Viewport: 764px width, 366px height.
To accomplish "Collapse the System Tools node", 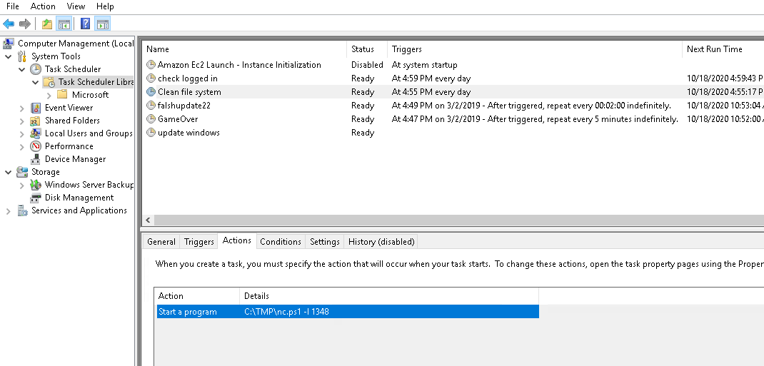I will (x=9, y=56).
